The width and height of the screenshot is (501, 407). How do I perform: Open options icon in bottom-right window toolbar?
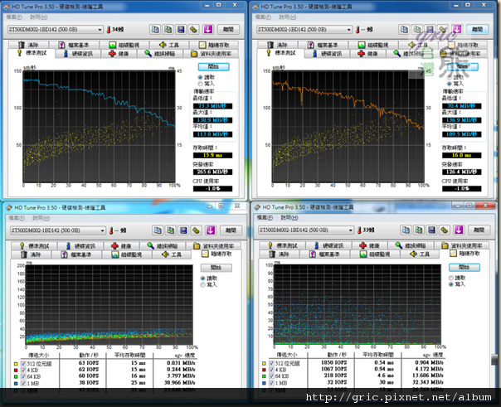(445, 230)
